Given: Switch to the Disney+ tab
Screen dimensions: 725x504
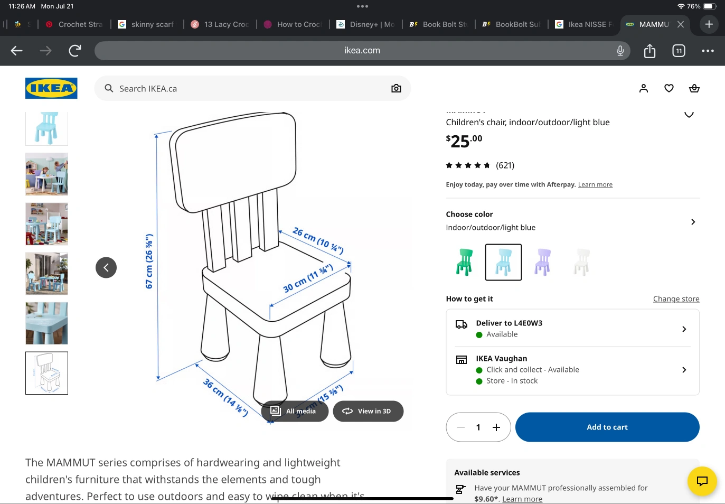Looking at the screenshot, I should 366,24.
